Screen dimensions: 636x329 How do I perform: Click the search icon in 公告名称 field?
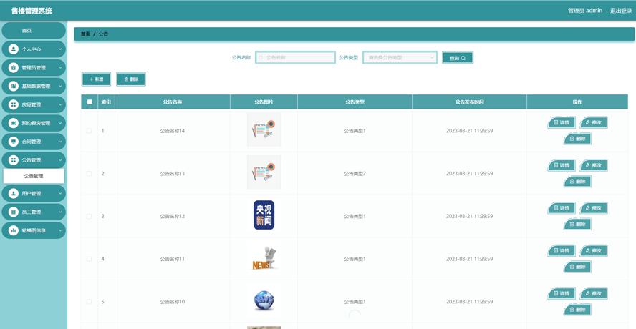tap(261, 57)
